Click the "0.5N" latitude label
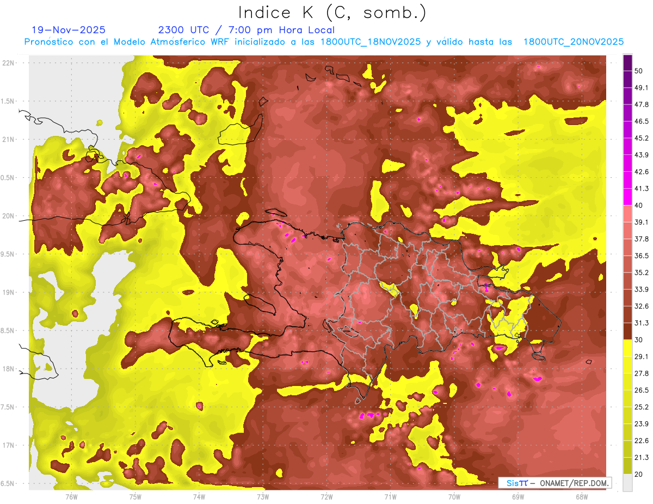This screenshot has width=653, height=504. (x=8, y=178)
